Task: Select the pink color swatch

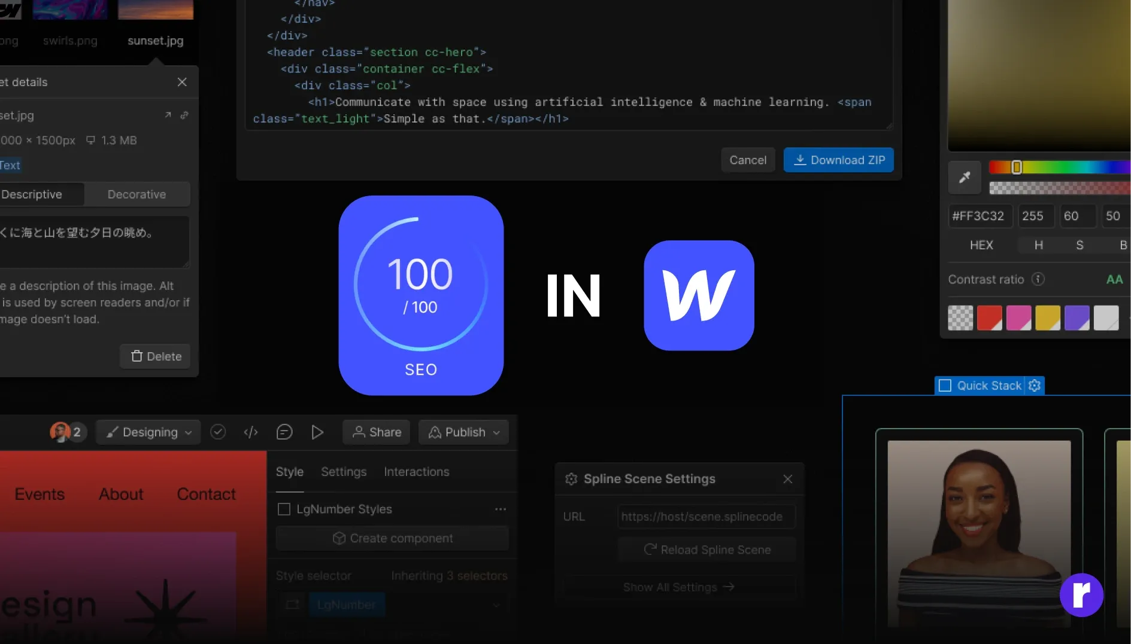Action: point(1018,318)
